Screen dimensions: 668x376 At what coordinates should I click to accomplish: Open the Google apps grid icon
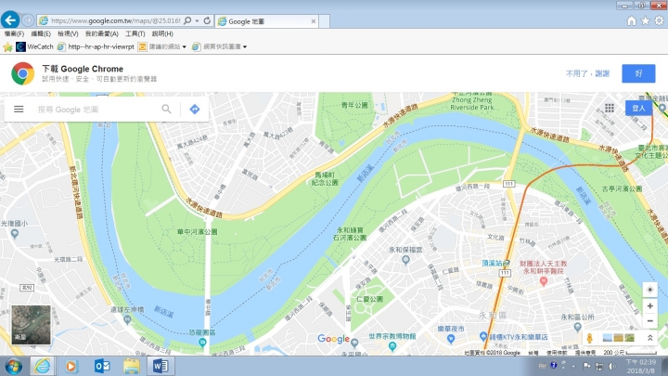[610, 109]
